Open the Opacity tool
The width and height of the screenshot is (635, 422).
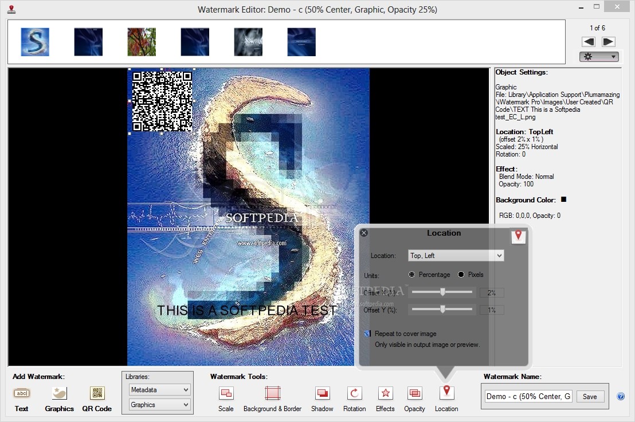click(x=415, y=393)
